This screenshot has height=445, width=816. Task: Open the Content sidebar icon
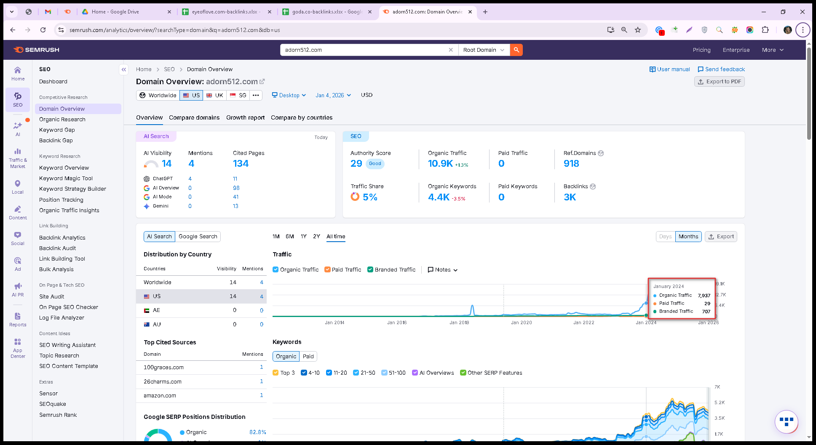18,212
